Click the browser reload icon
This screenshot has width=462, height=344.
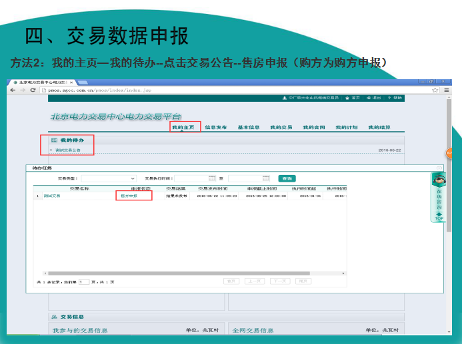(33, 90)
